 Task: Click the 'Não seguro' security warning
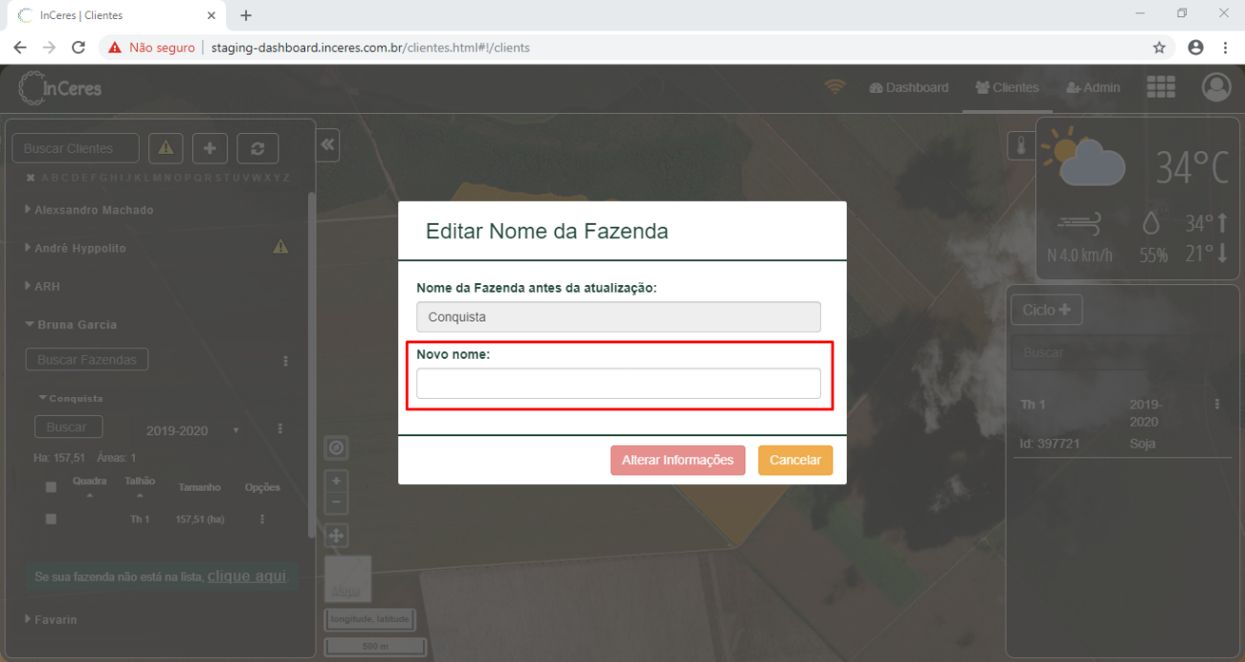tap(152, 47)
